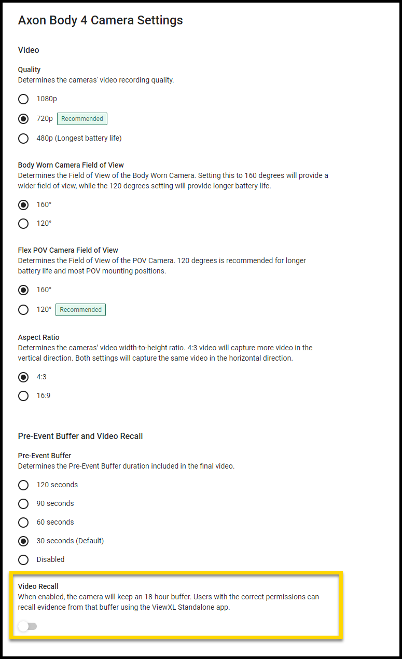Image resolution: width=402 pixels, height=659 pixels.
Task: Choose 480p for longest battery life
Action: point(23,138)
